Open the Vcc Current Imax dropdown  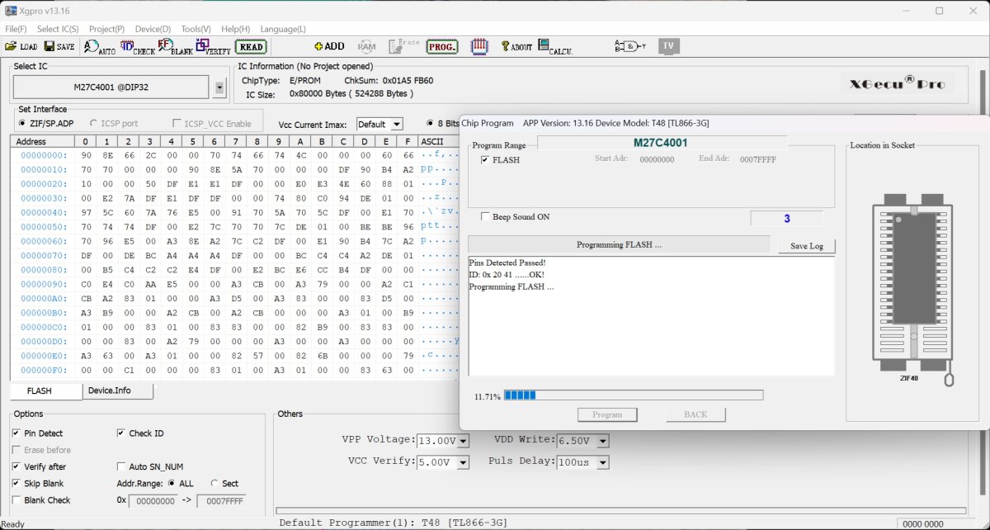point(397,124)
